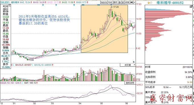
Task: Click the X10 volume scale label
Action: click(x=138, y=80)
